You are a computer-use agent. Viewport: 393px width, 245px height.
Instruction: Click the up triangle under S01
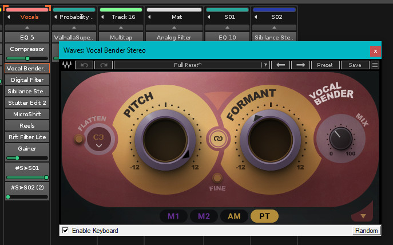(x=227, y=27)
